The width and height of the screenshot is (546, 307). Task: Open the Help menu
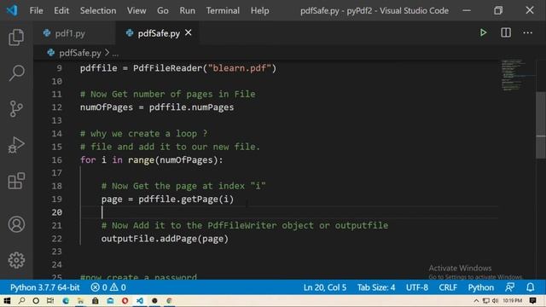[259, 10]
